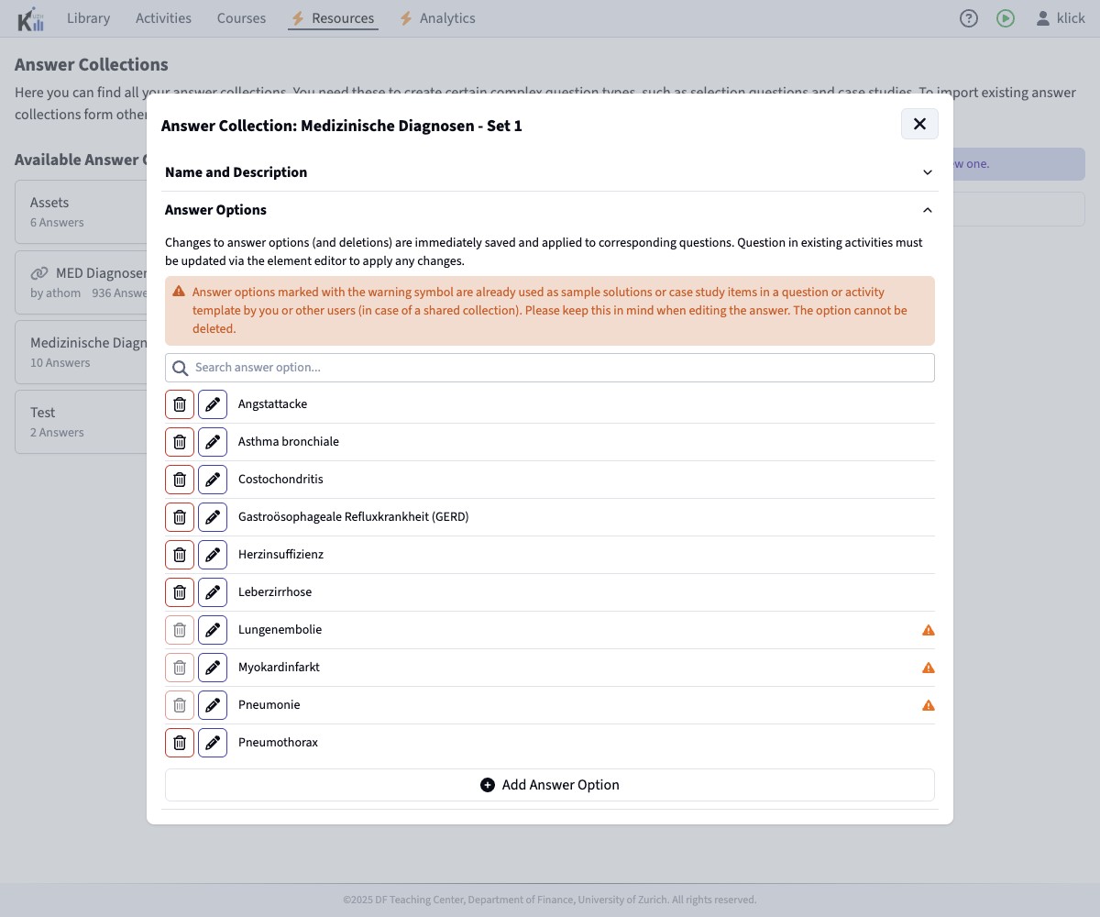
Task: Open the Medizinische Diagnosen collection card
Action: (82, 352)
